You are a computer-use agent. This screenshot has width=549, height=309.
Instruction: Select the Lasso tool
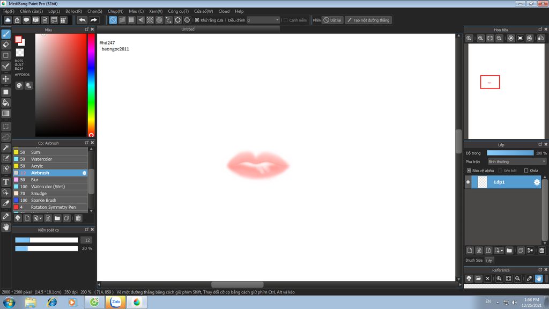point(6,137)
